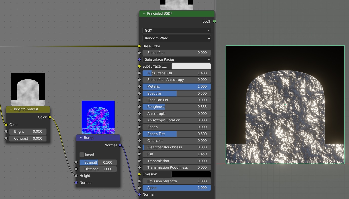Click the Subsurface Color white swatch
This screenshot has width=349, height=199.
(x=191, y=66)
